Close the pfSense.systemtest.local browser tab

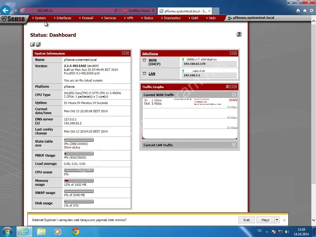coord(209,11)
